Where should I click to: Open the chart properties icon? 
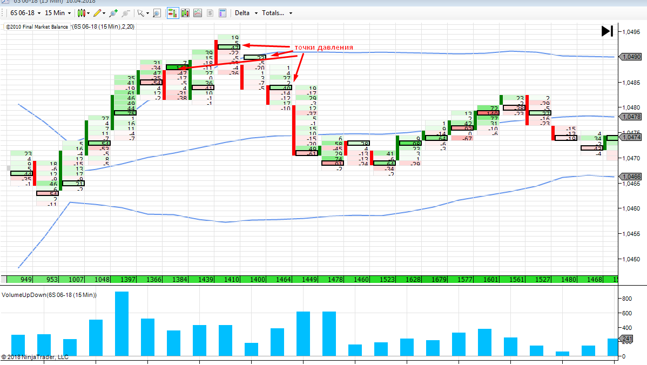click(x=223, y=13)
